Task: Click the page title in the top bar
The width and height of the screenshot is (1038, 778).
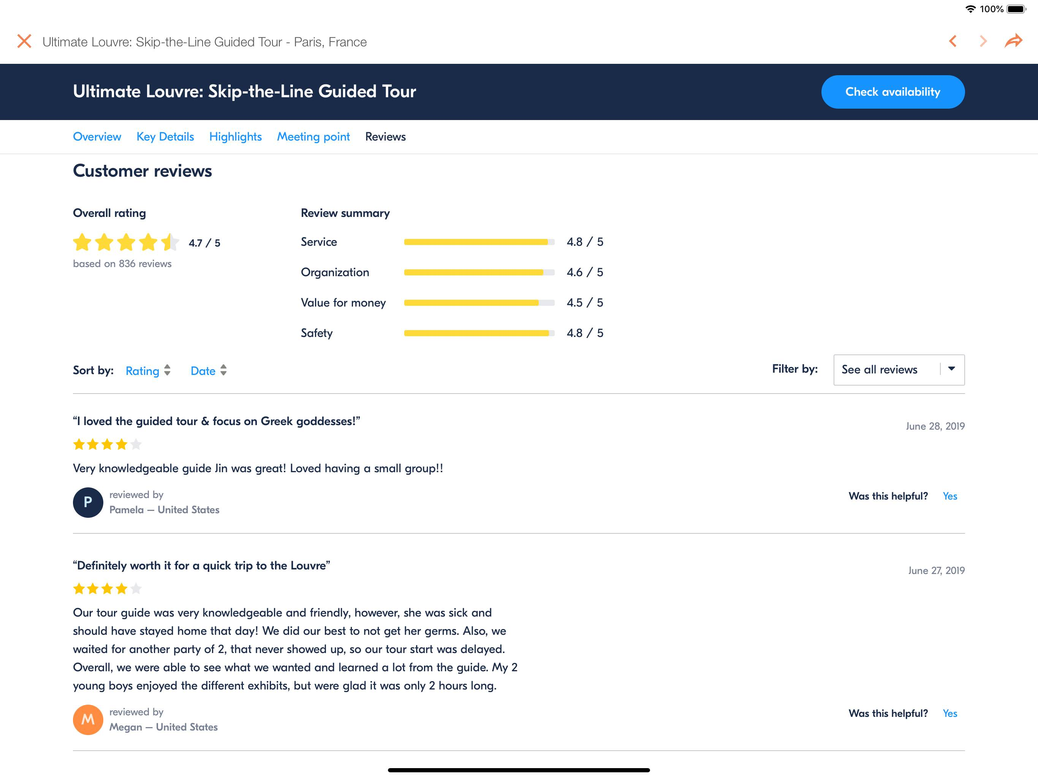Action: point(204,42)
